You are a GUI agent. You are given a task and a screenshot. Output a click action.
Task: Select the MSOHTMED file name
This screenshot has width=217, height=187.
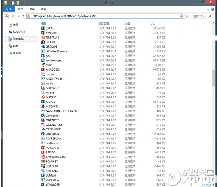(54, 79)
